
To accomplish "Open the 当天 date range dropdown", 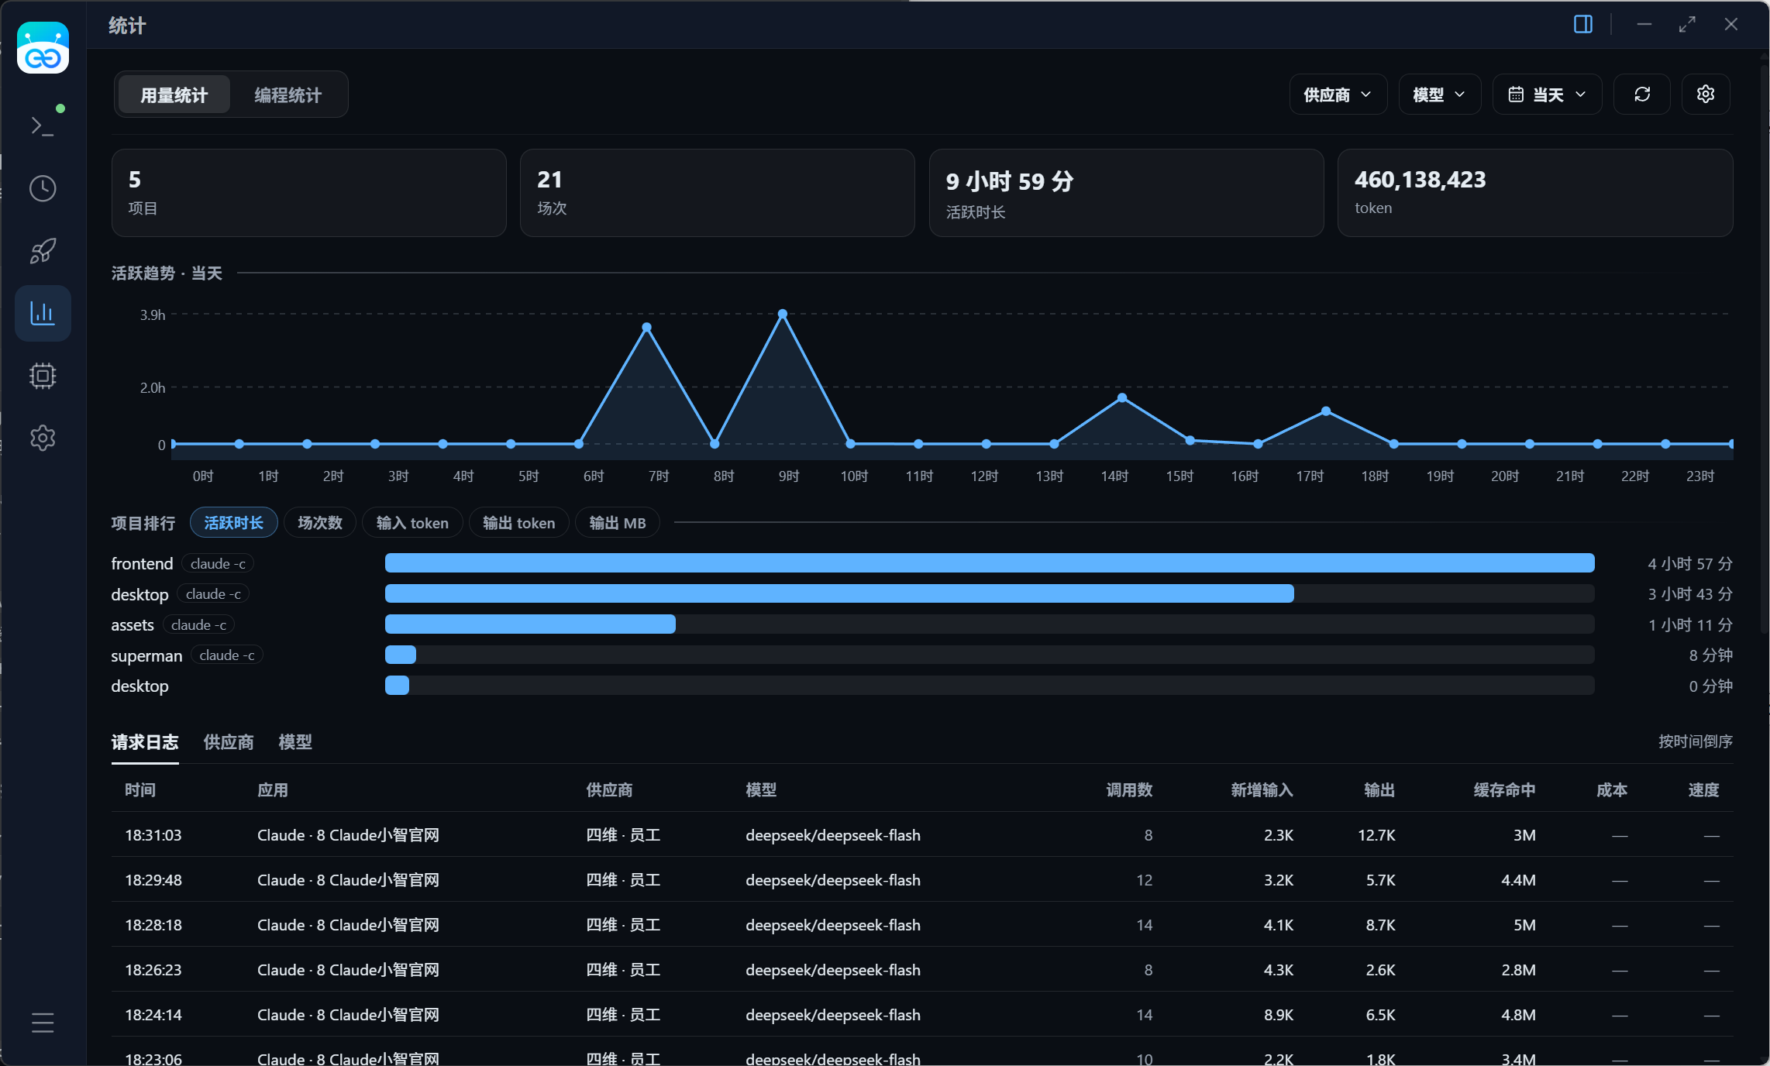I will point(1548,95).
